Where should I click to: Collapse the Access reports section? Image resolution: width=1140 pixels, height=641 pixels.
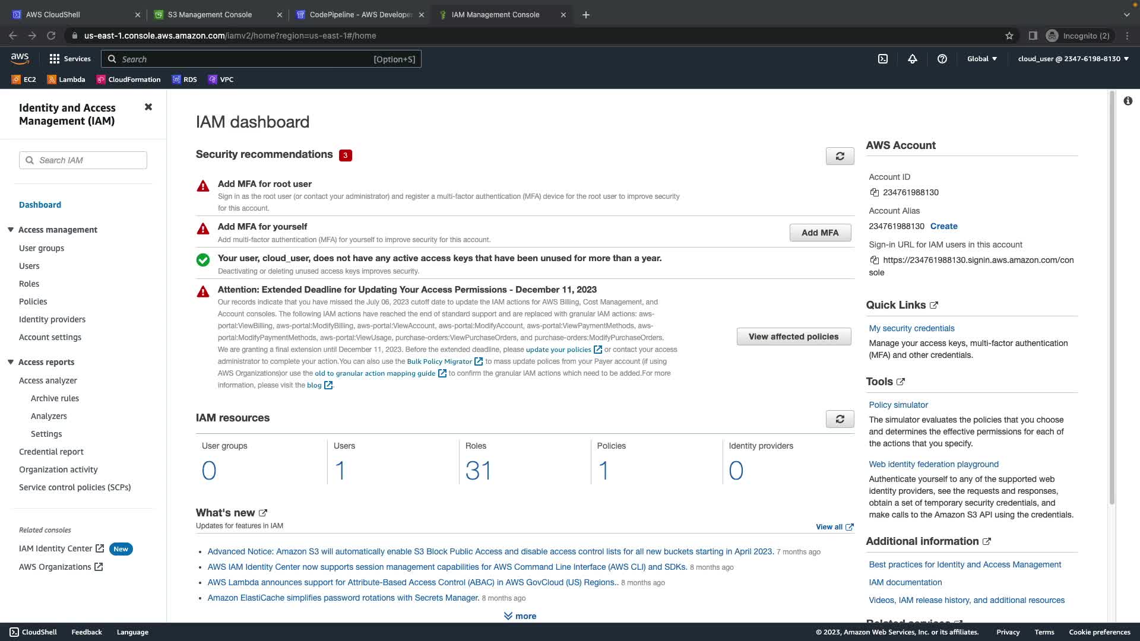coord(11,362)
